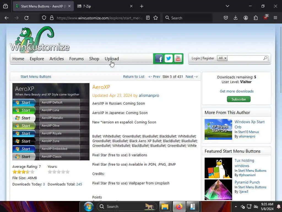Click the Login link
282x212 pixels.
pos(196,58)
